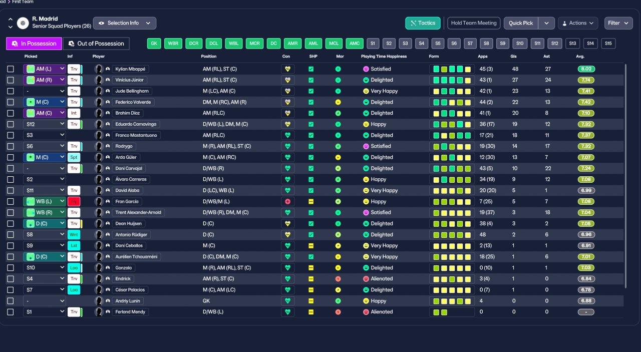
Task: Click the R. Madrid club badge icon
Action: click(x=23, y=23)
